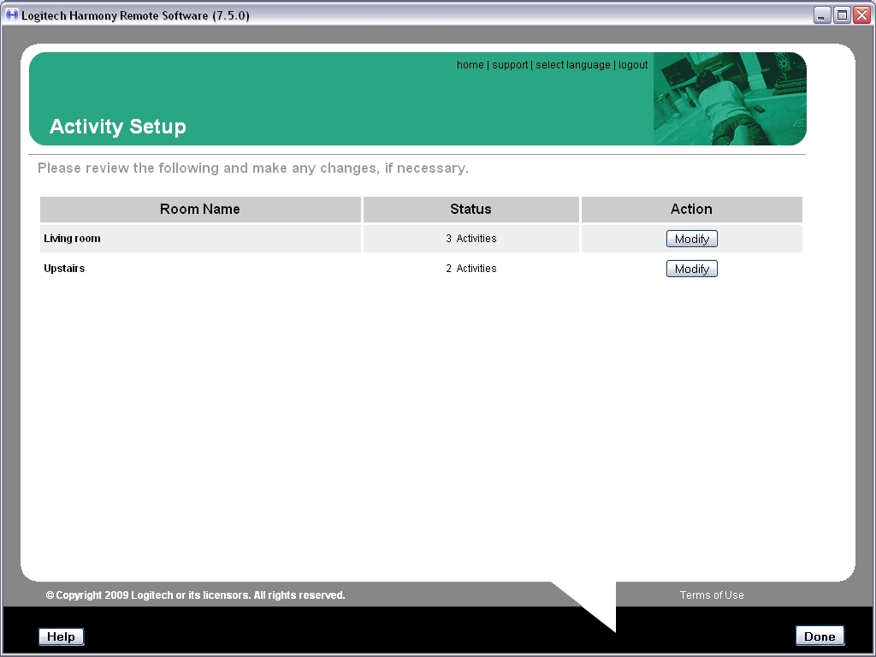The width and height of the screenshot is (876, 657).
Task: Click the Room Name column header
Action: [x=200, y=209]
